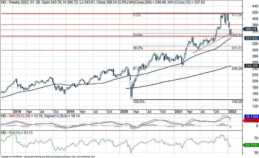Click the 2018 year label on time axis
Viewport: 259px width, 158px height.
coord(17,112)
